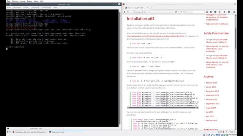Screen dimensions: 243x136
Task: Close the Konsole terminal window
Action: (119, 4)
